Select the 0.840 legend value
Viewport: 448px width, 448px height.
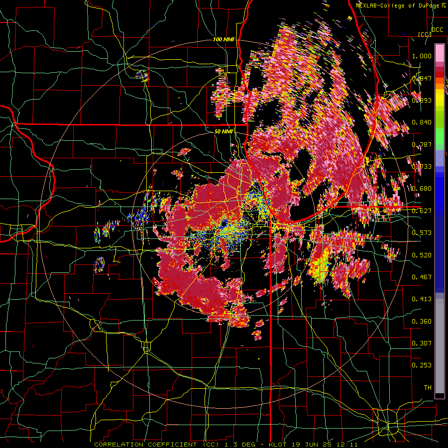(x=422, y=122)
